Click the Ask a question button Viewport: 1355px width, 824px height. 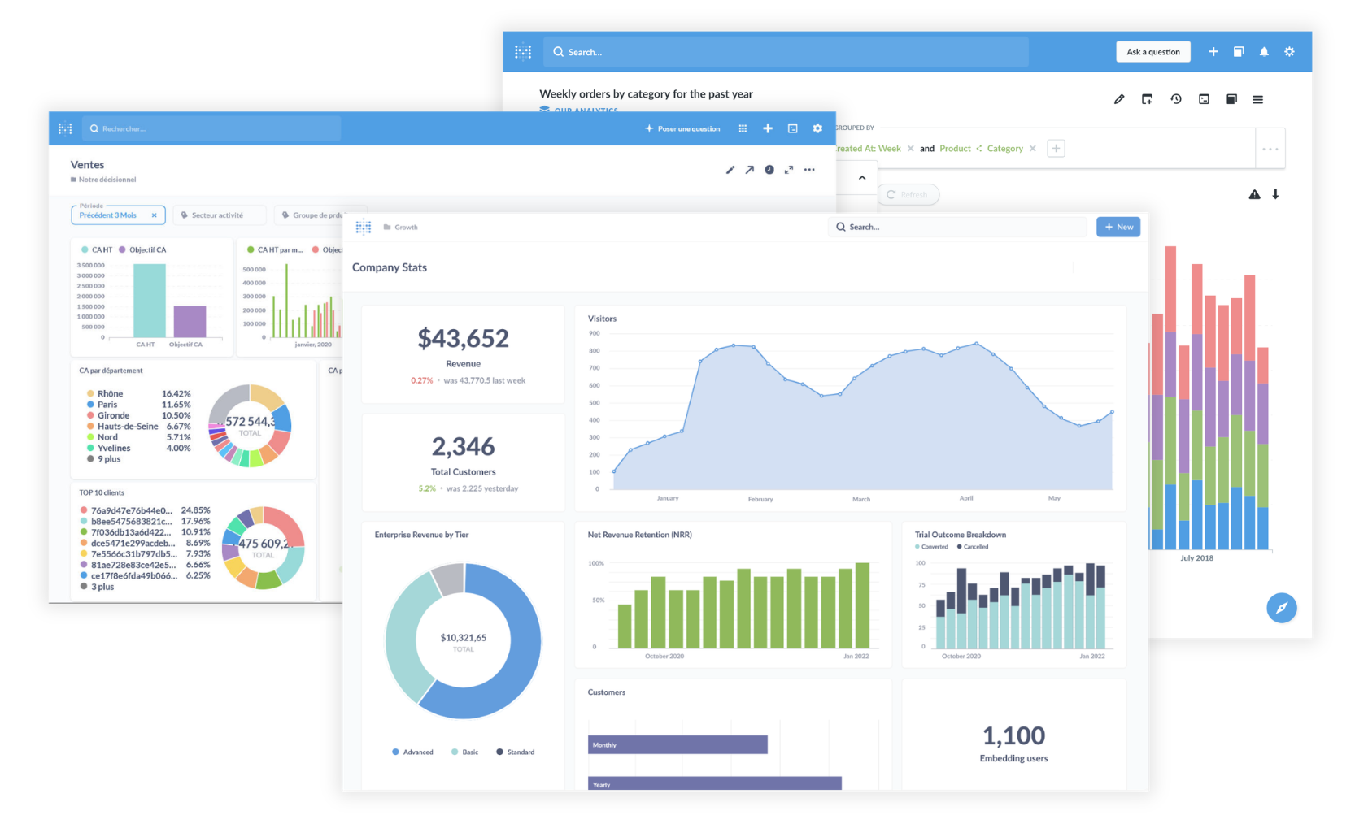click(1153, 52)
